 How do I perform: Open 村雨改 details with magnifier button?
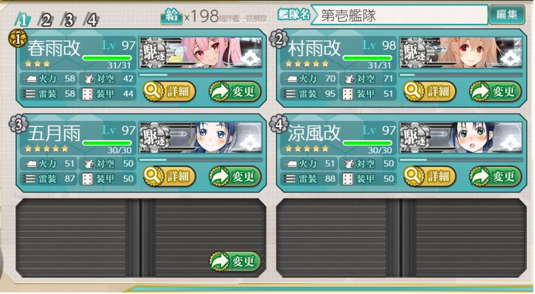point(430,91)
